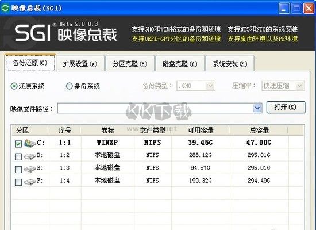Viewport: 316px width, 230px height.
Task: Open the 压缩率 快速压缩 dropdown
Action: [283, 86]
